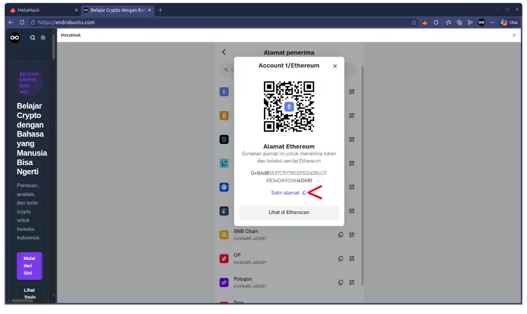Click the MetaMask network list scrollbar
Viewport: 527px width, 314px height.
click(363, 176)
